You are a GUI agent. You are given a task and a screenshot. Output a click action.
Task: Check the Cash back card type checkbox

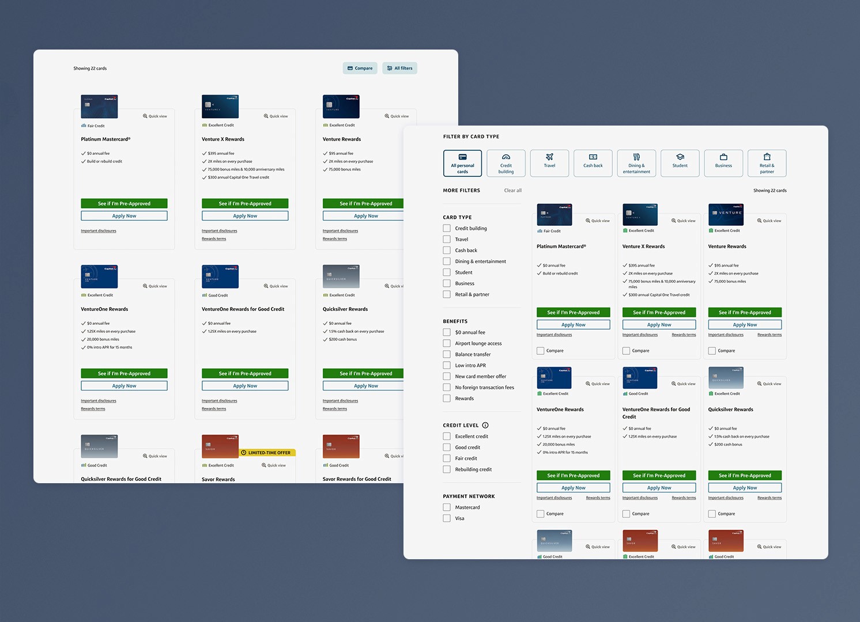(x=447, y=250)
